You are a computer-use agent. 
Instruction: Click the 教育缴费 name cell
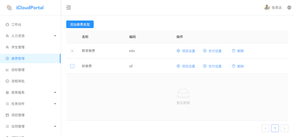point(88,51)
